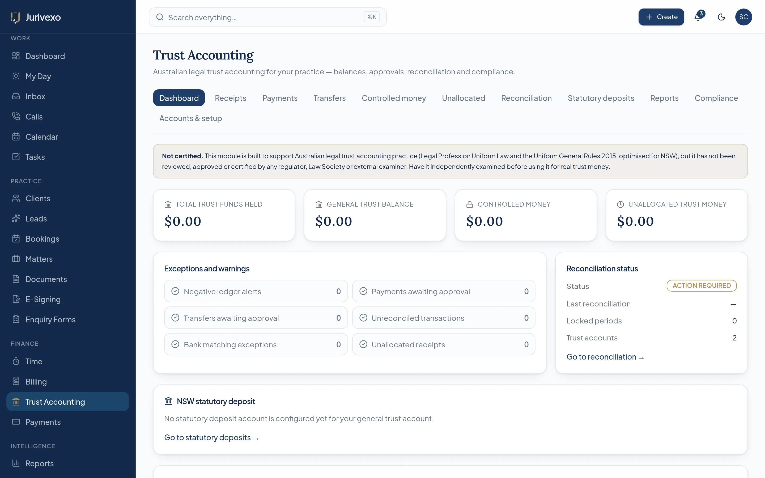Click the Jurivexo shield logo
The height and width of the screenshot is (478, 765).
(15, 17)
